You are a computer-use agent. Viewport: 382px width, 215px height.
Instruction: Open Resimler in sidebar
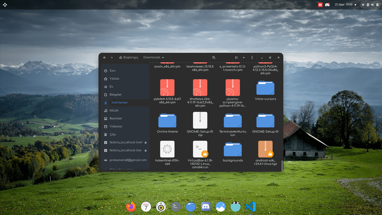coord(126,118)
